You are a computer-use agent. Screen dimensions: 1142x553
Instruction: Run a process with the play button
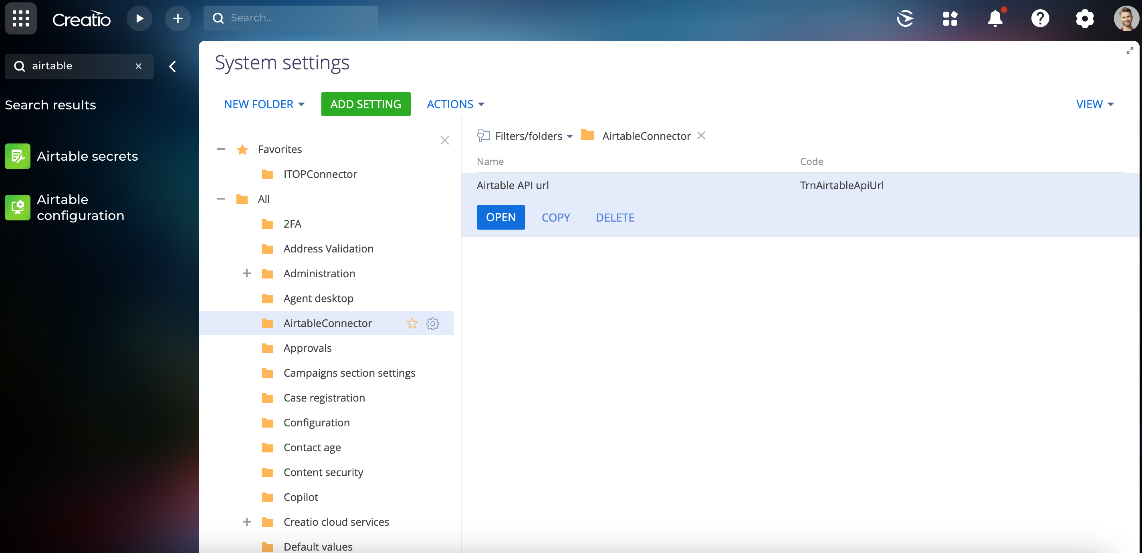pos(139,18)
